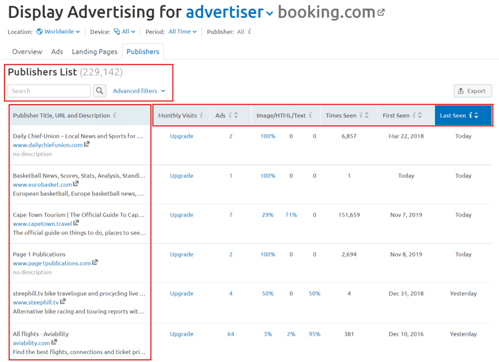Open aviability.com link
The height and width of the screenshot is (362, 499).
point(31,343)
